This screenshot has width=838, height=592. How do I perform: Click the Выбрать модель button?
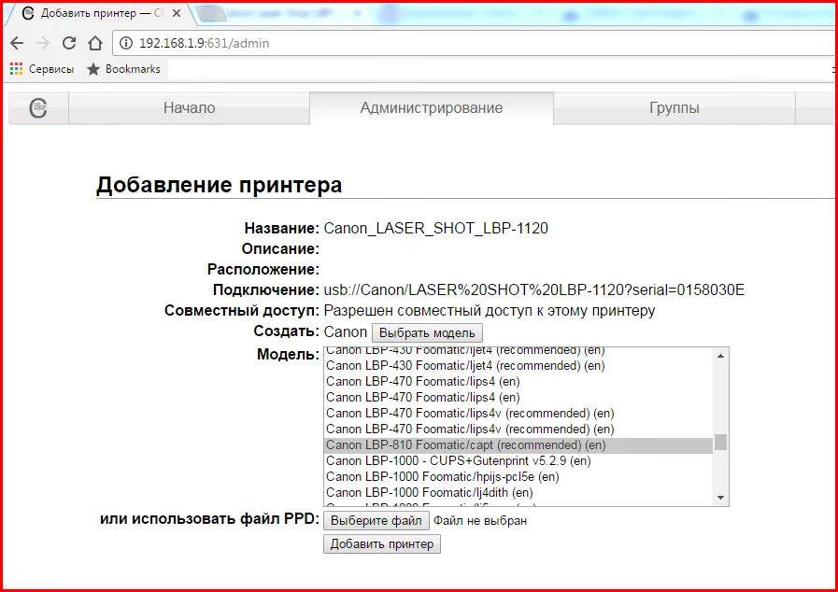427,332
